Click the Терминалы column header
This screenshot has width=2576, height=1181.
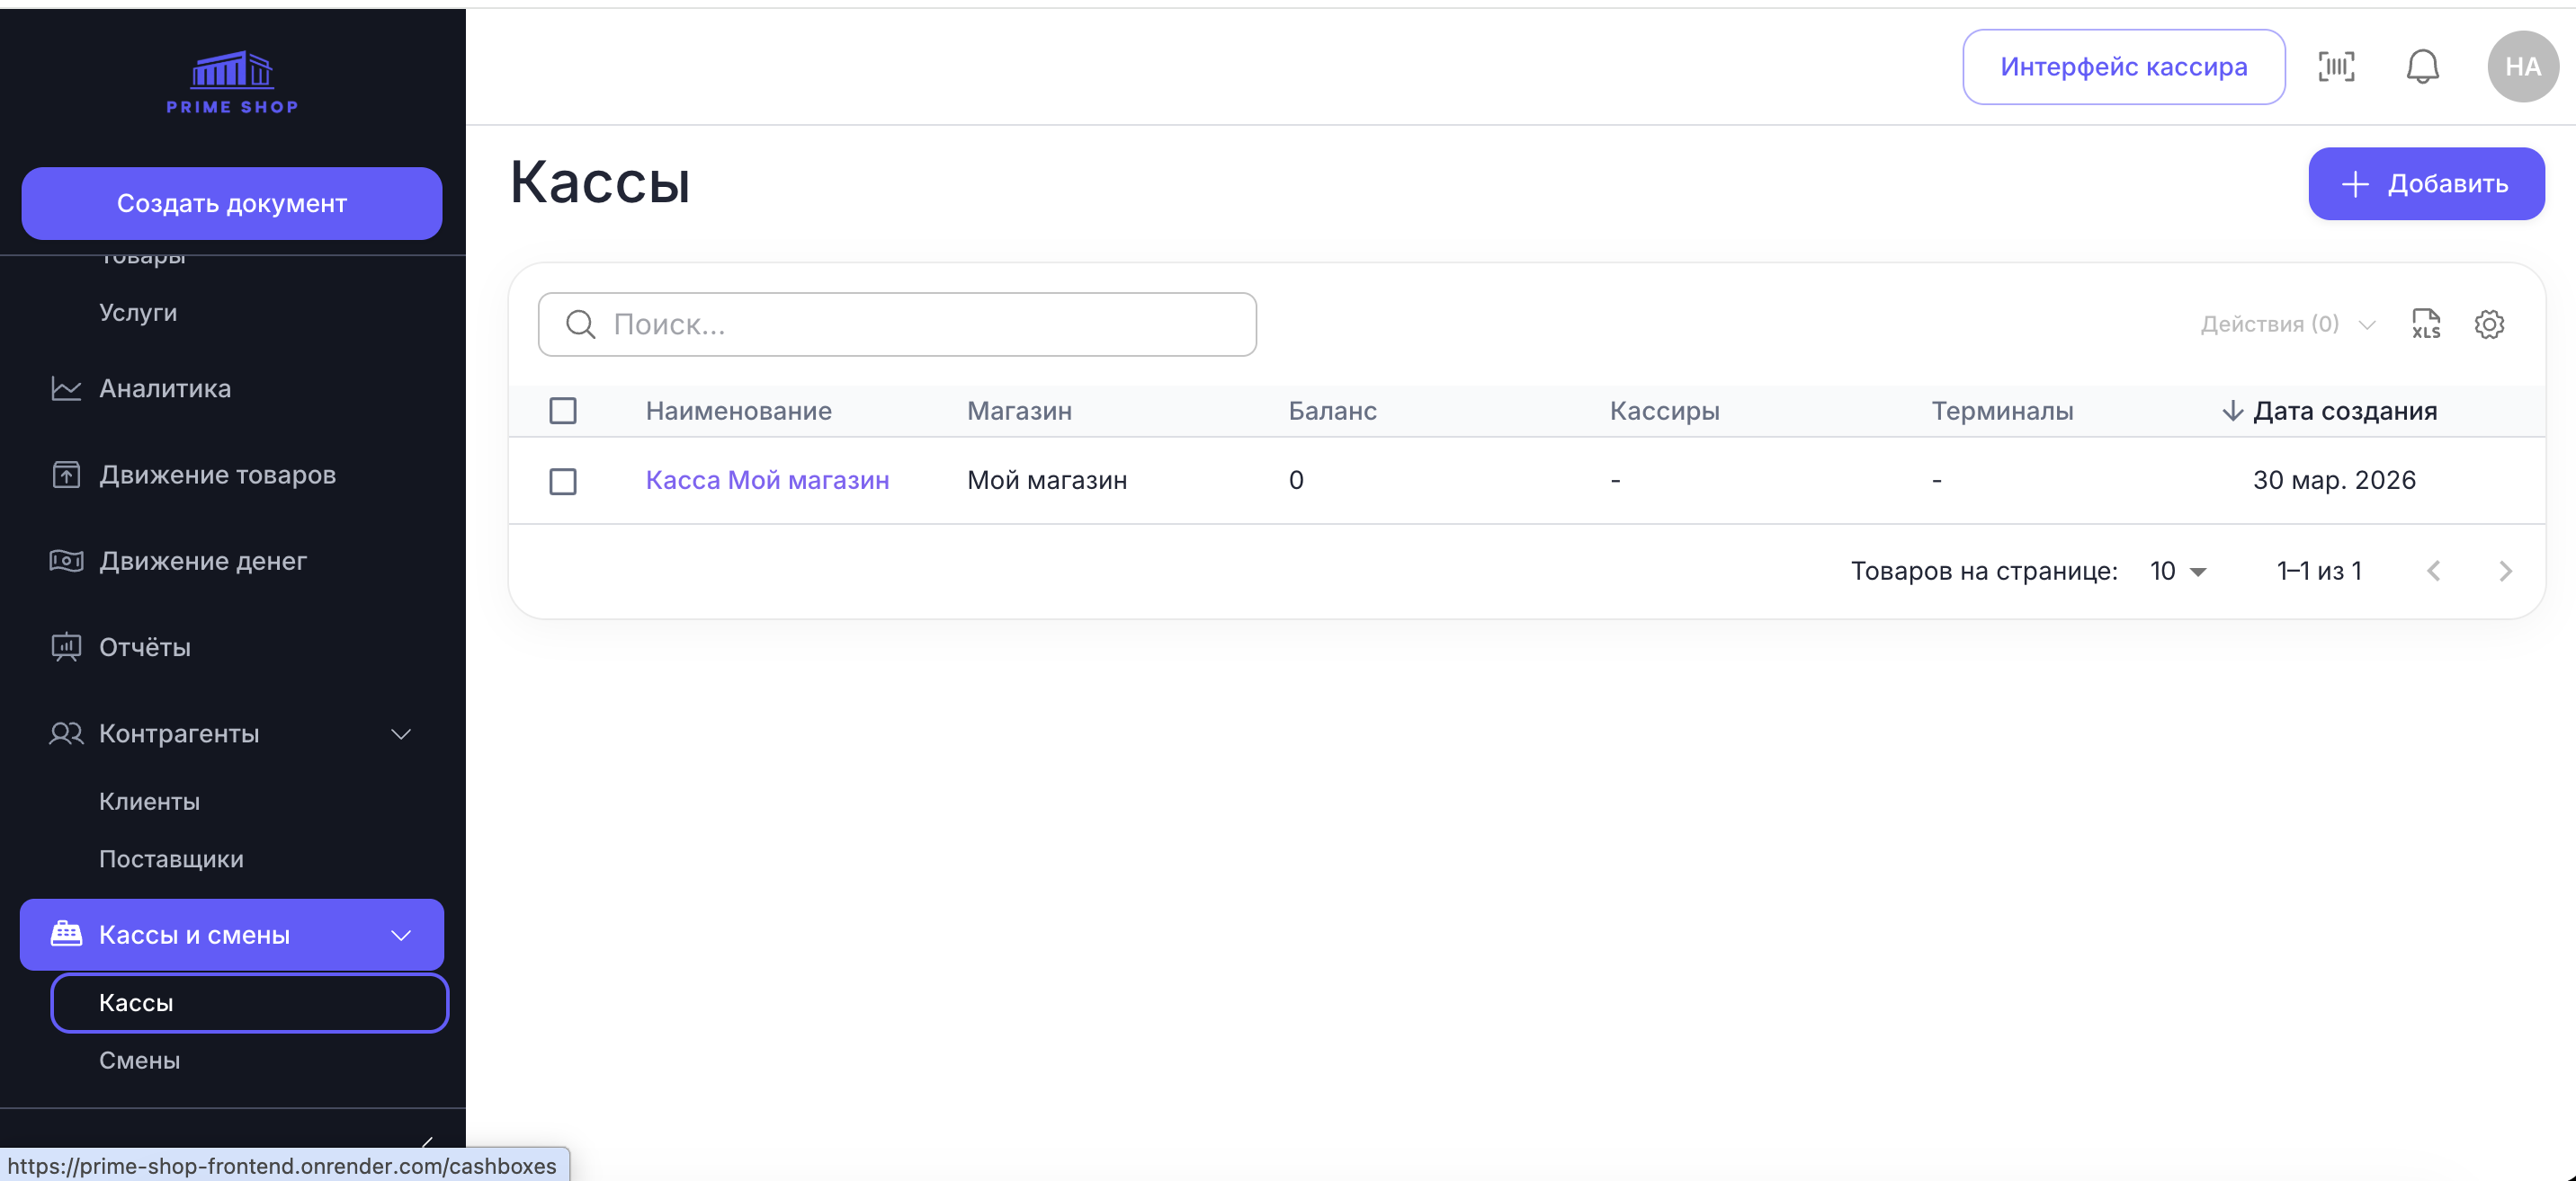[x=2002, y=411]
